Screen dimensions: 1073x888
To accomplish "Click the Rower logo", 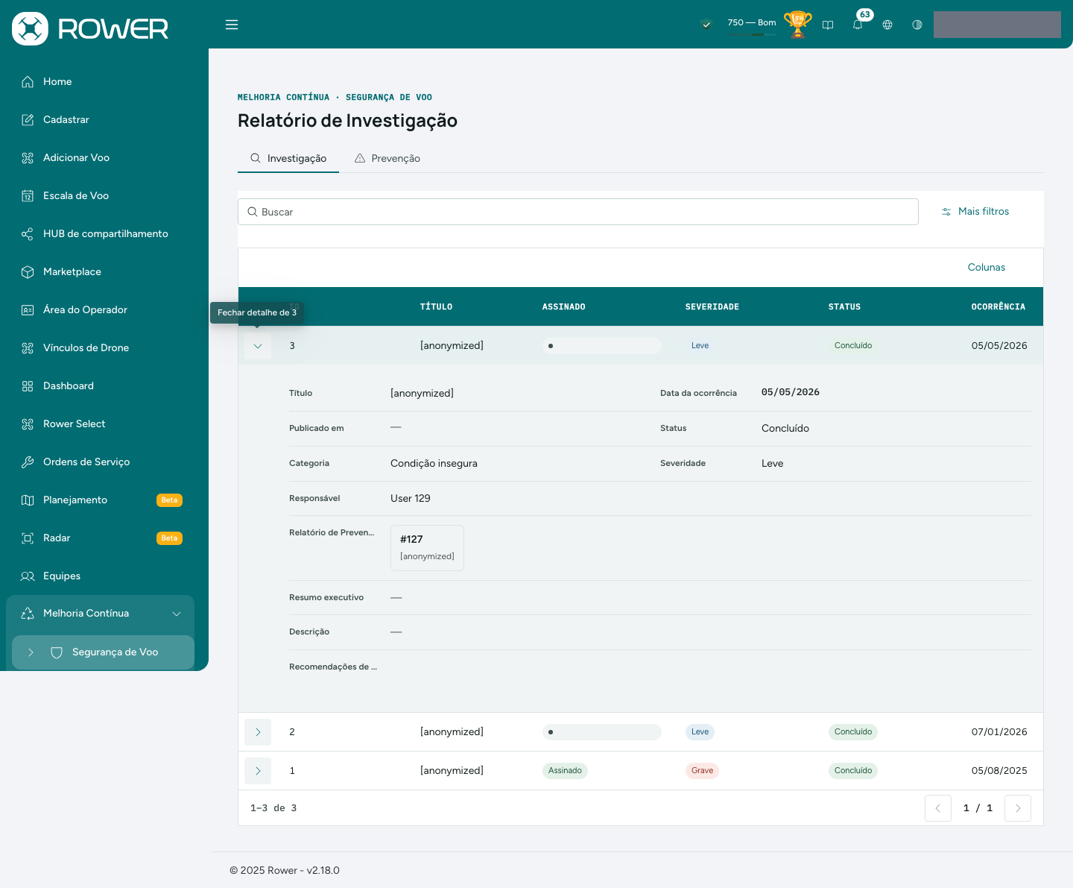I will [90, 28].
